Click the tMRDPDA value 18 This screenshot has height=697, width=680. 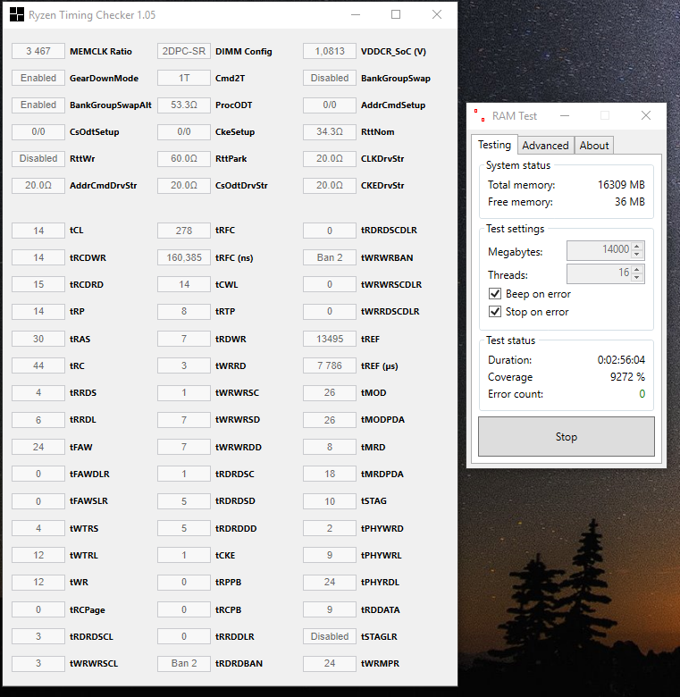pyautogui.click(x=330, y=474)
